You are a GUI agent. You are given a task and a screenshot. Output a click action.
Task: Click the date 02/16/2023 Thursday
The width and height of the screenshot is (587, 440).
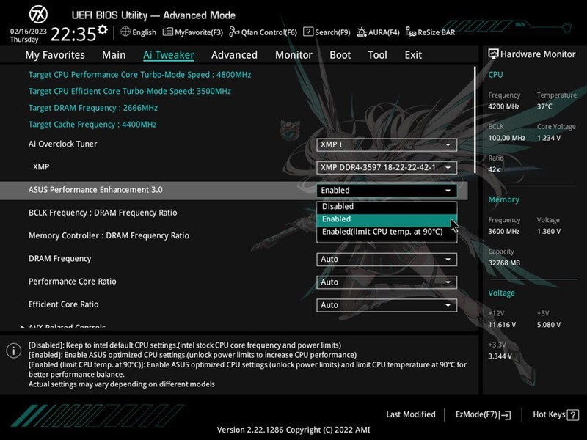pos(28,35)
